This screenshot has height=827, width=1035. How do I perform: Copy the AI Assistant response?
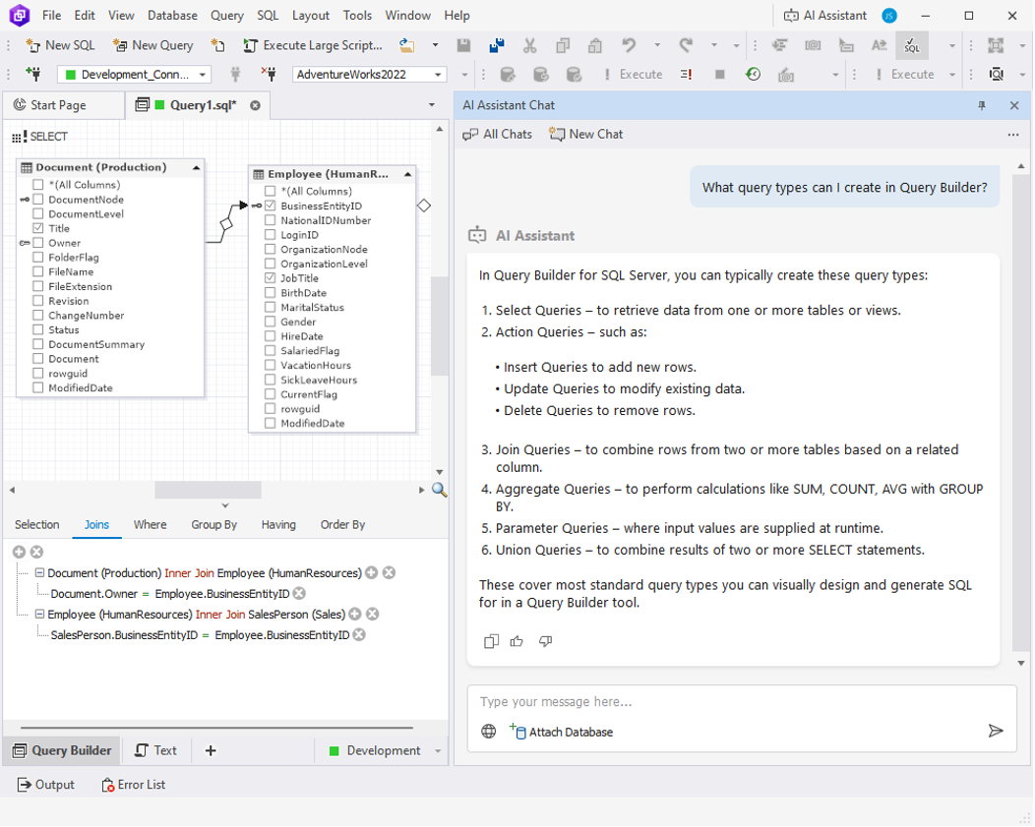coord(491,641)
